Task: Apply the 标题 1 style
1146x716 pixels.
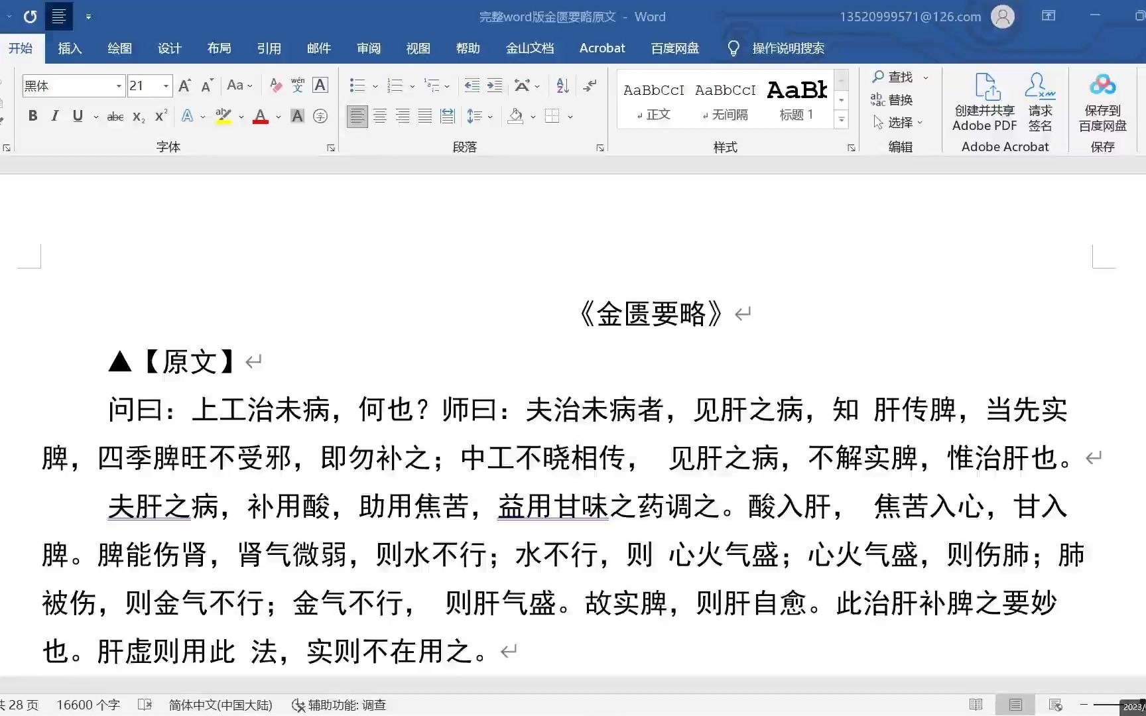Action: coord(797,100)
